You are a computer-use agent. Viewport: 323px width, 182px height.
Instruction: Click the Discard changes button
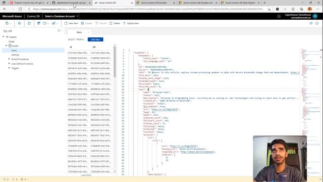click(x=101, y=23)
